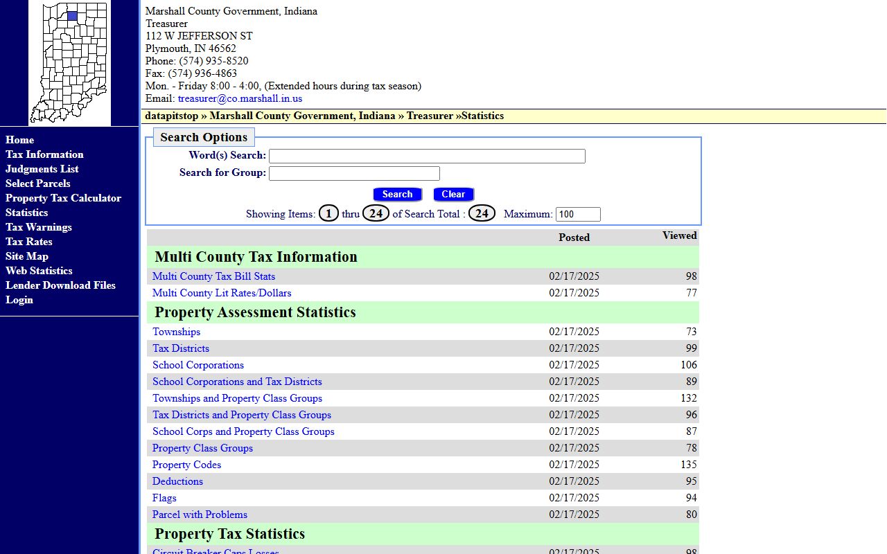Open the Home sidebar link
Image resolution: width=887 pixels, height=554 pixels.
click(x=19, y=140)
